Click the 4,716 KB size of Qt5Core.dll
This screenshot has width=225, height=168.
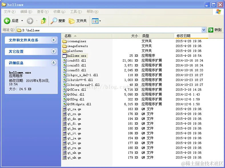[x=131, y=90]
